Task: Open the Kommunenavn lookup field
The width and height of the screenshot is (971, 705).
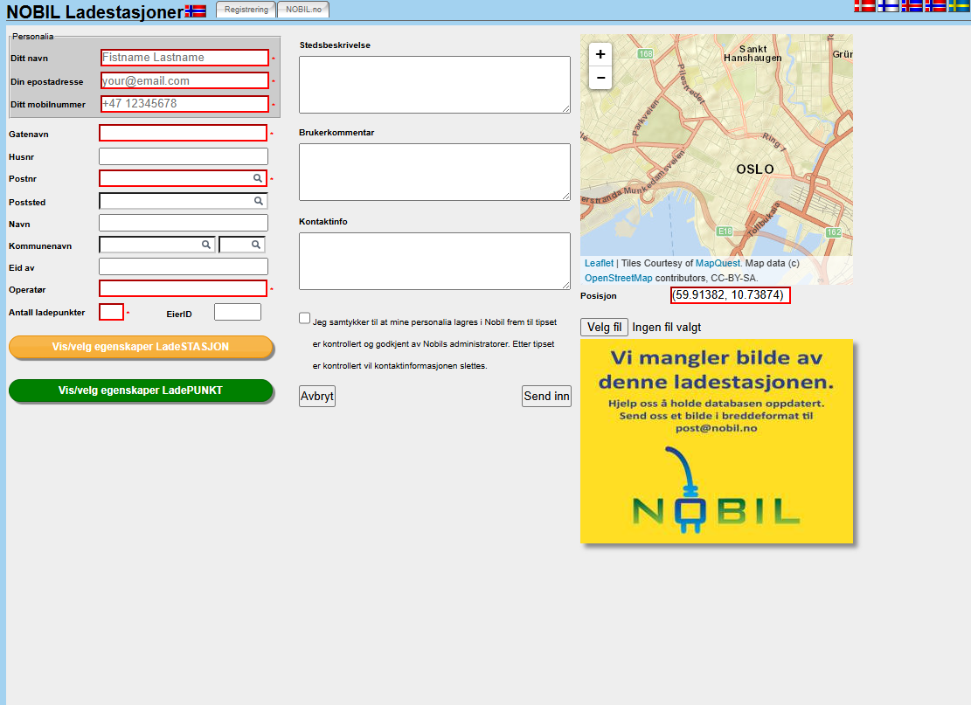Action: (x=157, y=245)
